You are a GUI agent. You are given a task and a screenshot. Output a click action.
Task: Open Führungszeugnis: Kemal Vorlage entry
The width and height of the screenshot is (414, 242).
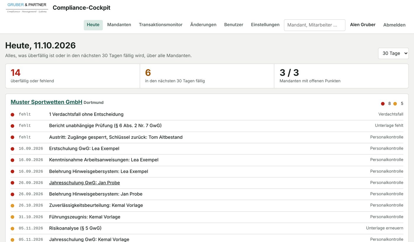click(x=85, y=217)
